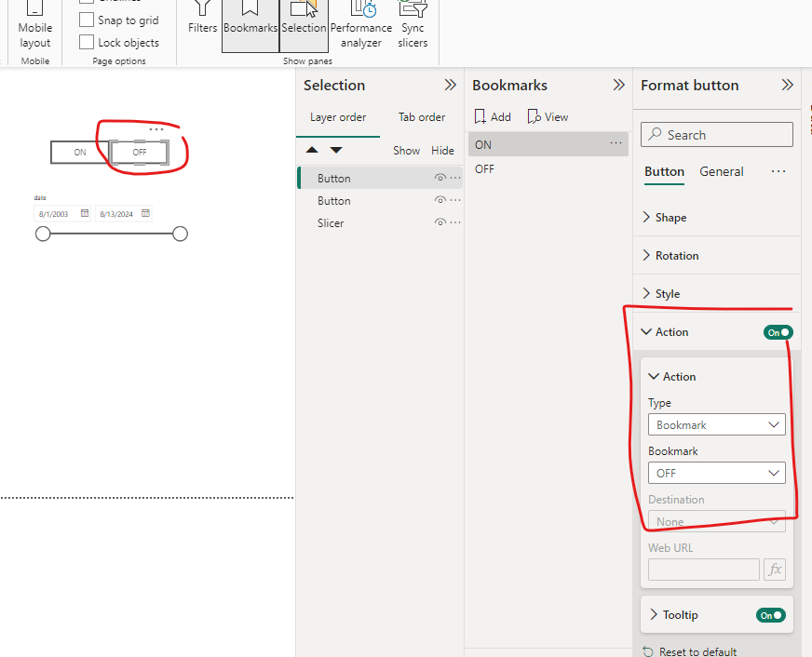
Task: Collapse the inner Action card
Action: point(654,377)
